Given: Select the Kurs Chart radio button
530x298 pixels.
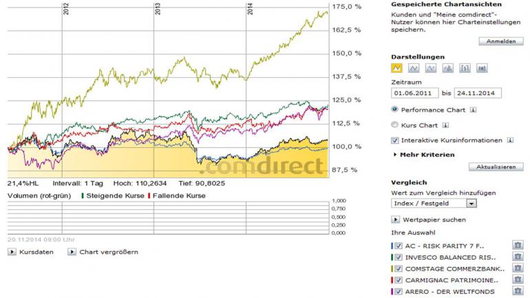Looking at the screenshot, I should pyautogui.click(x=394, y=125).
